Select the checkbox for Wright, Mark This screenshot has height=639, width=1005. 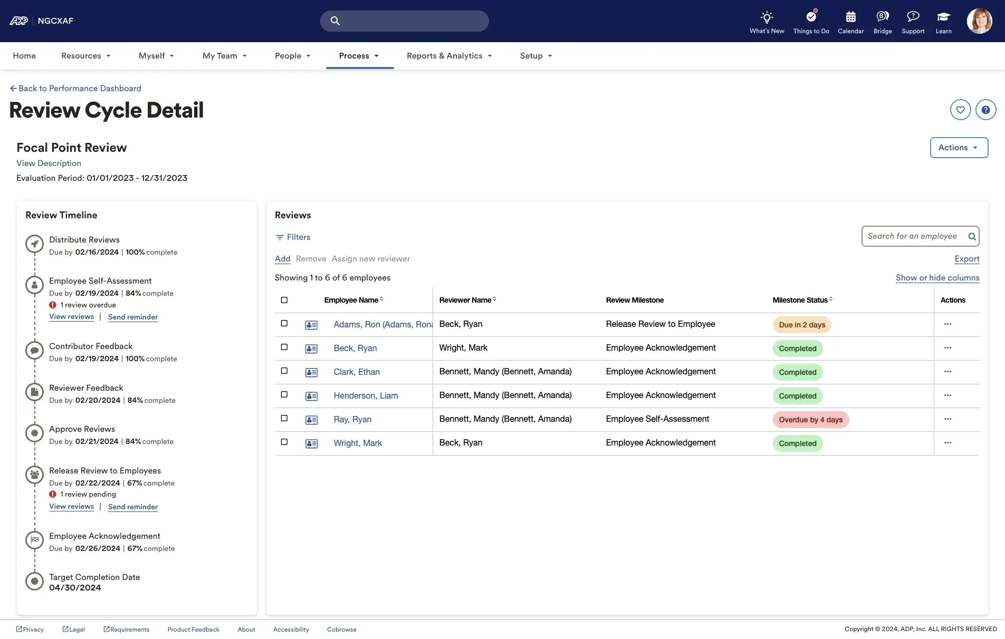pos(284,442)
